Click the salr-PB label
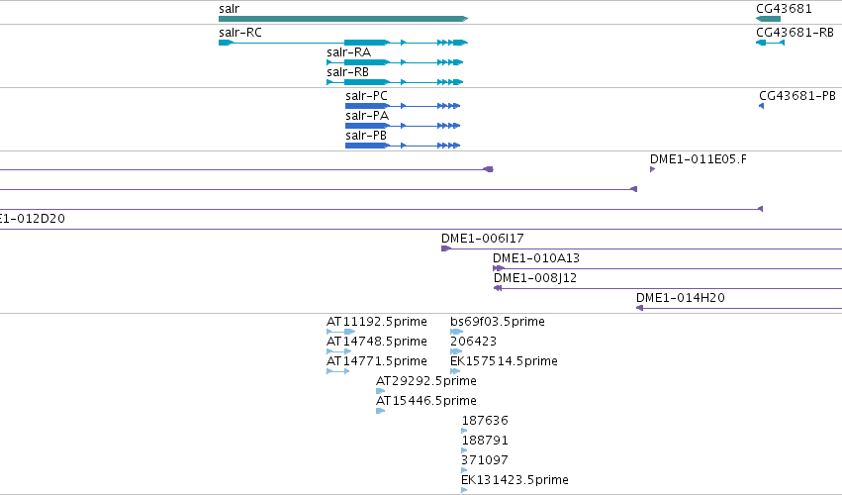The height and width of the screenshot is (495, 842). [366, 136]
